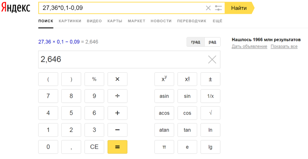Clear the search query with the X icon
Image resolution: width=308 pixels, height=159 pixels.
tap(208, 8)
